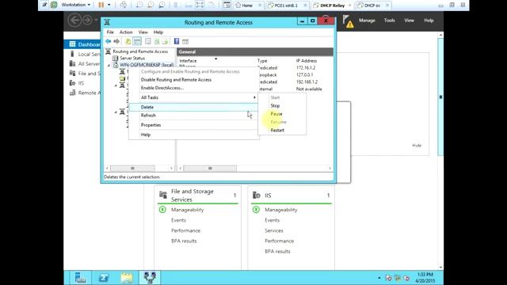This screenshot has width=507, height=285.
Task: Choose Restart in the All Tasks submenu
Action: [282, 130]
